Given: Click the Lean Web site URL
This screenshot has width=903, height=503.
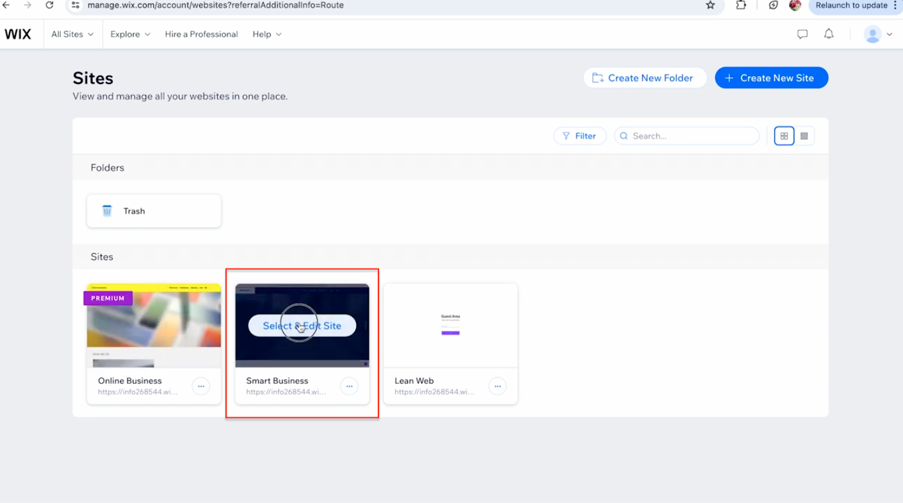Looking at the screenshot, I should 435,392.
